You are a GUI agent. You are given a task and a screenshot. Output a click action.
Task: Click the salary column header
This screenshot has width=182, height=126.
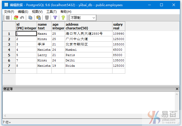(118, 26)
